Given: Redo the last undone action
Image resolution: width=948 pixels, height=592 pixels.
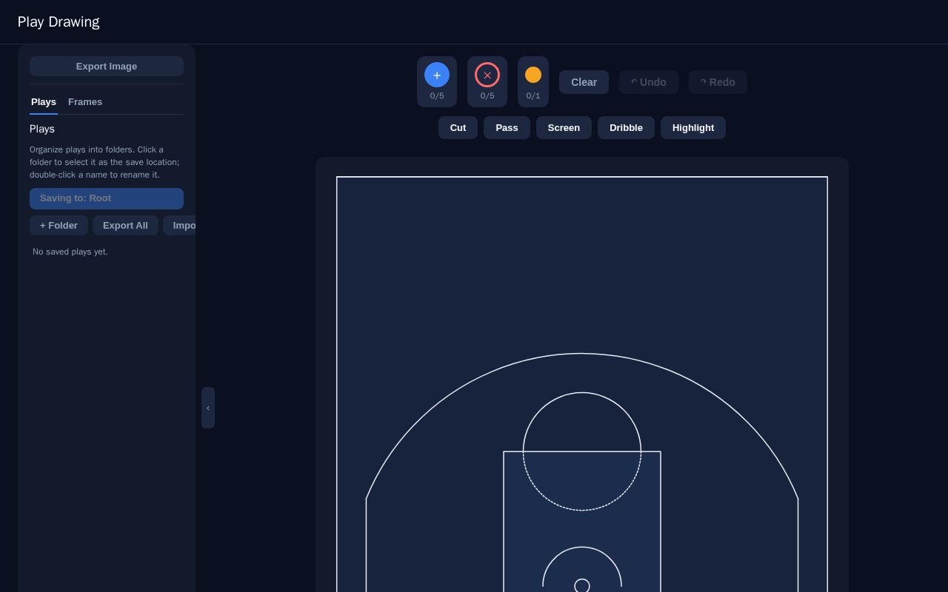Looking at the screenshot, I should [x=718, y=82].
